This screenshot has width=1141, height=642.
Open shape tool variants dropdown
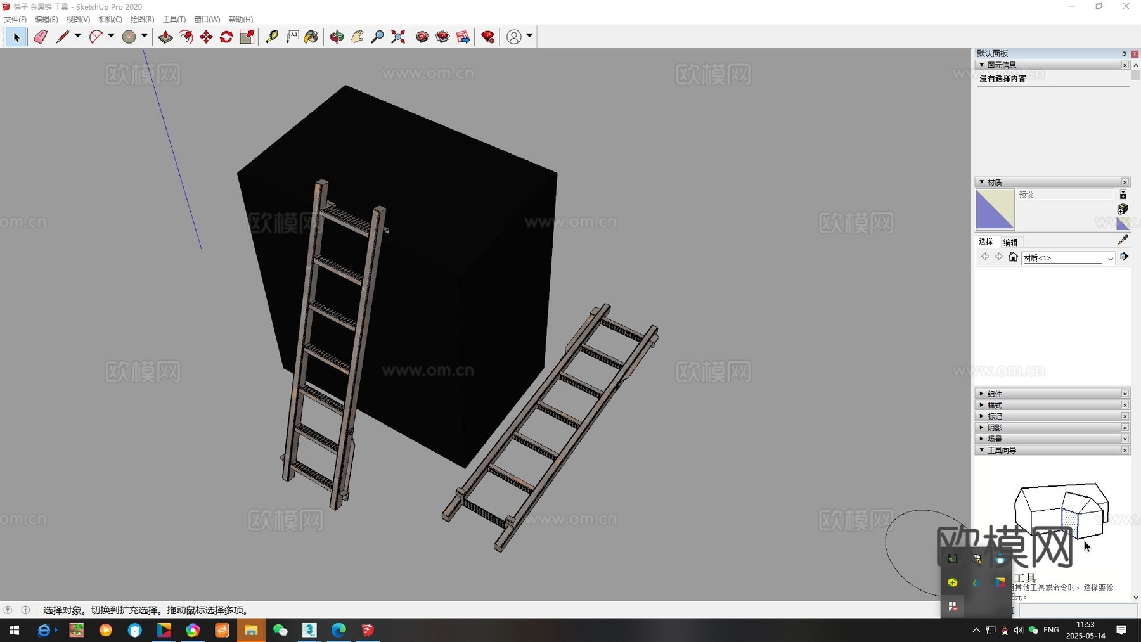click(145, 36)
